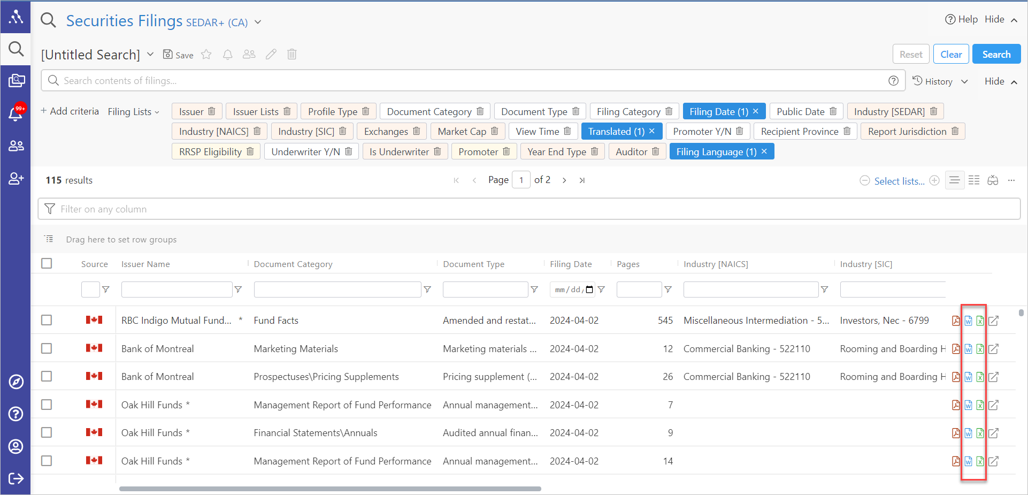Screen dimensions: 1028x495
Task: Check the Oak Hill Funds Financial Statements checkbox
Action: point(47,432)
